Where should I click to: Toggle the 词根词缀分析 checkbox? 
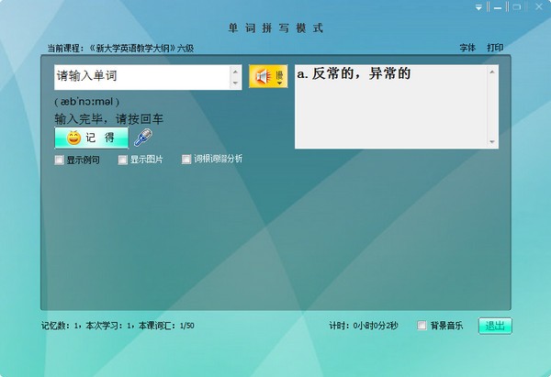pos(186,160)
